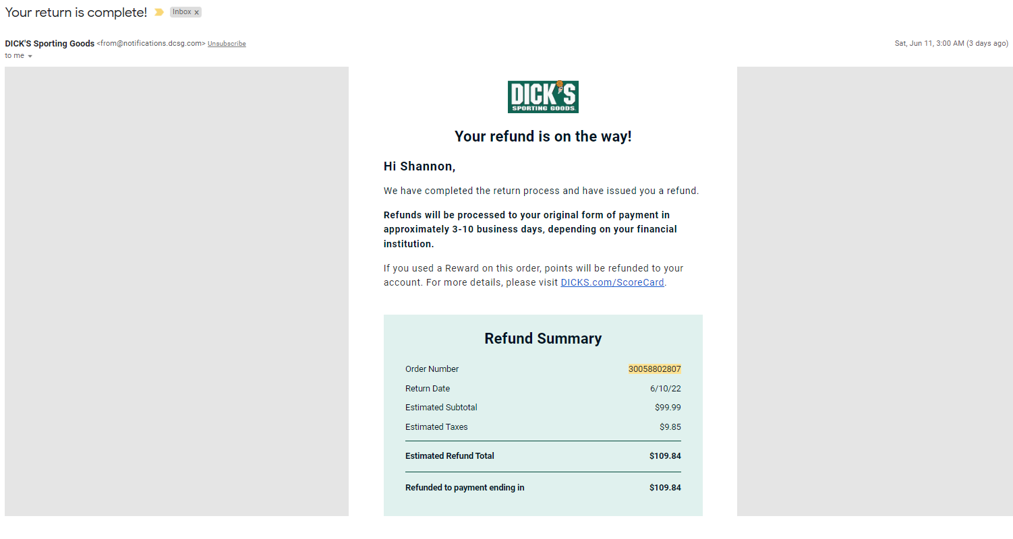Click the "Your refund is on the way!" heading
The image size is (1013, 539).
[x=543, y=137]
